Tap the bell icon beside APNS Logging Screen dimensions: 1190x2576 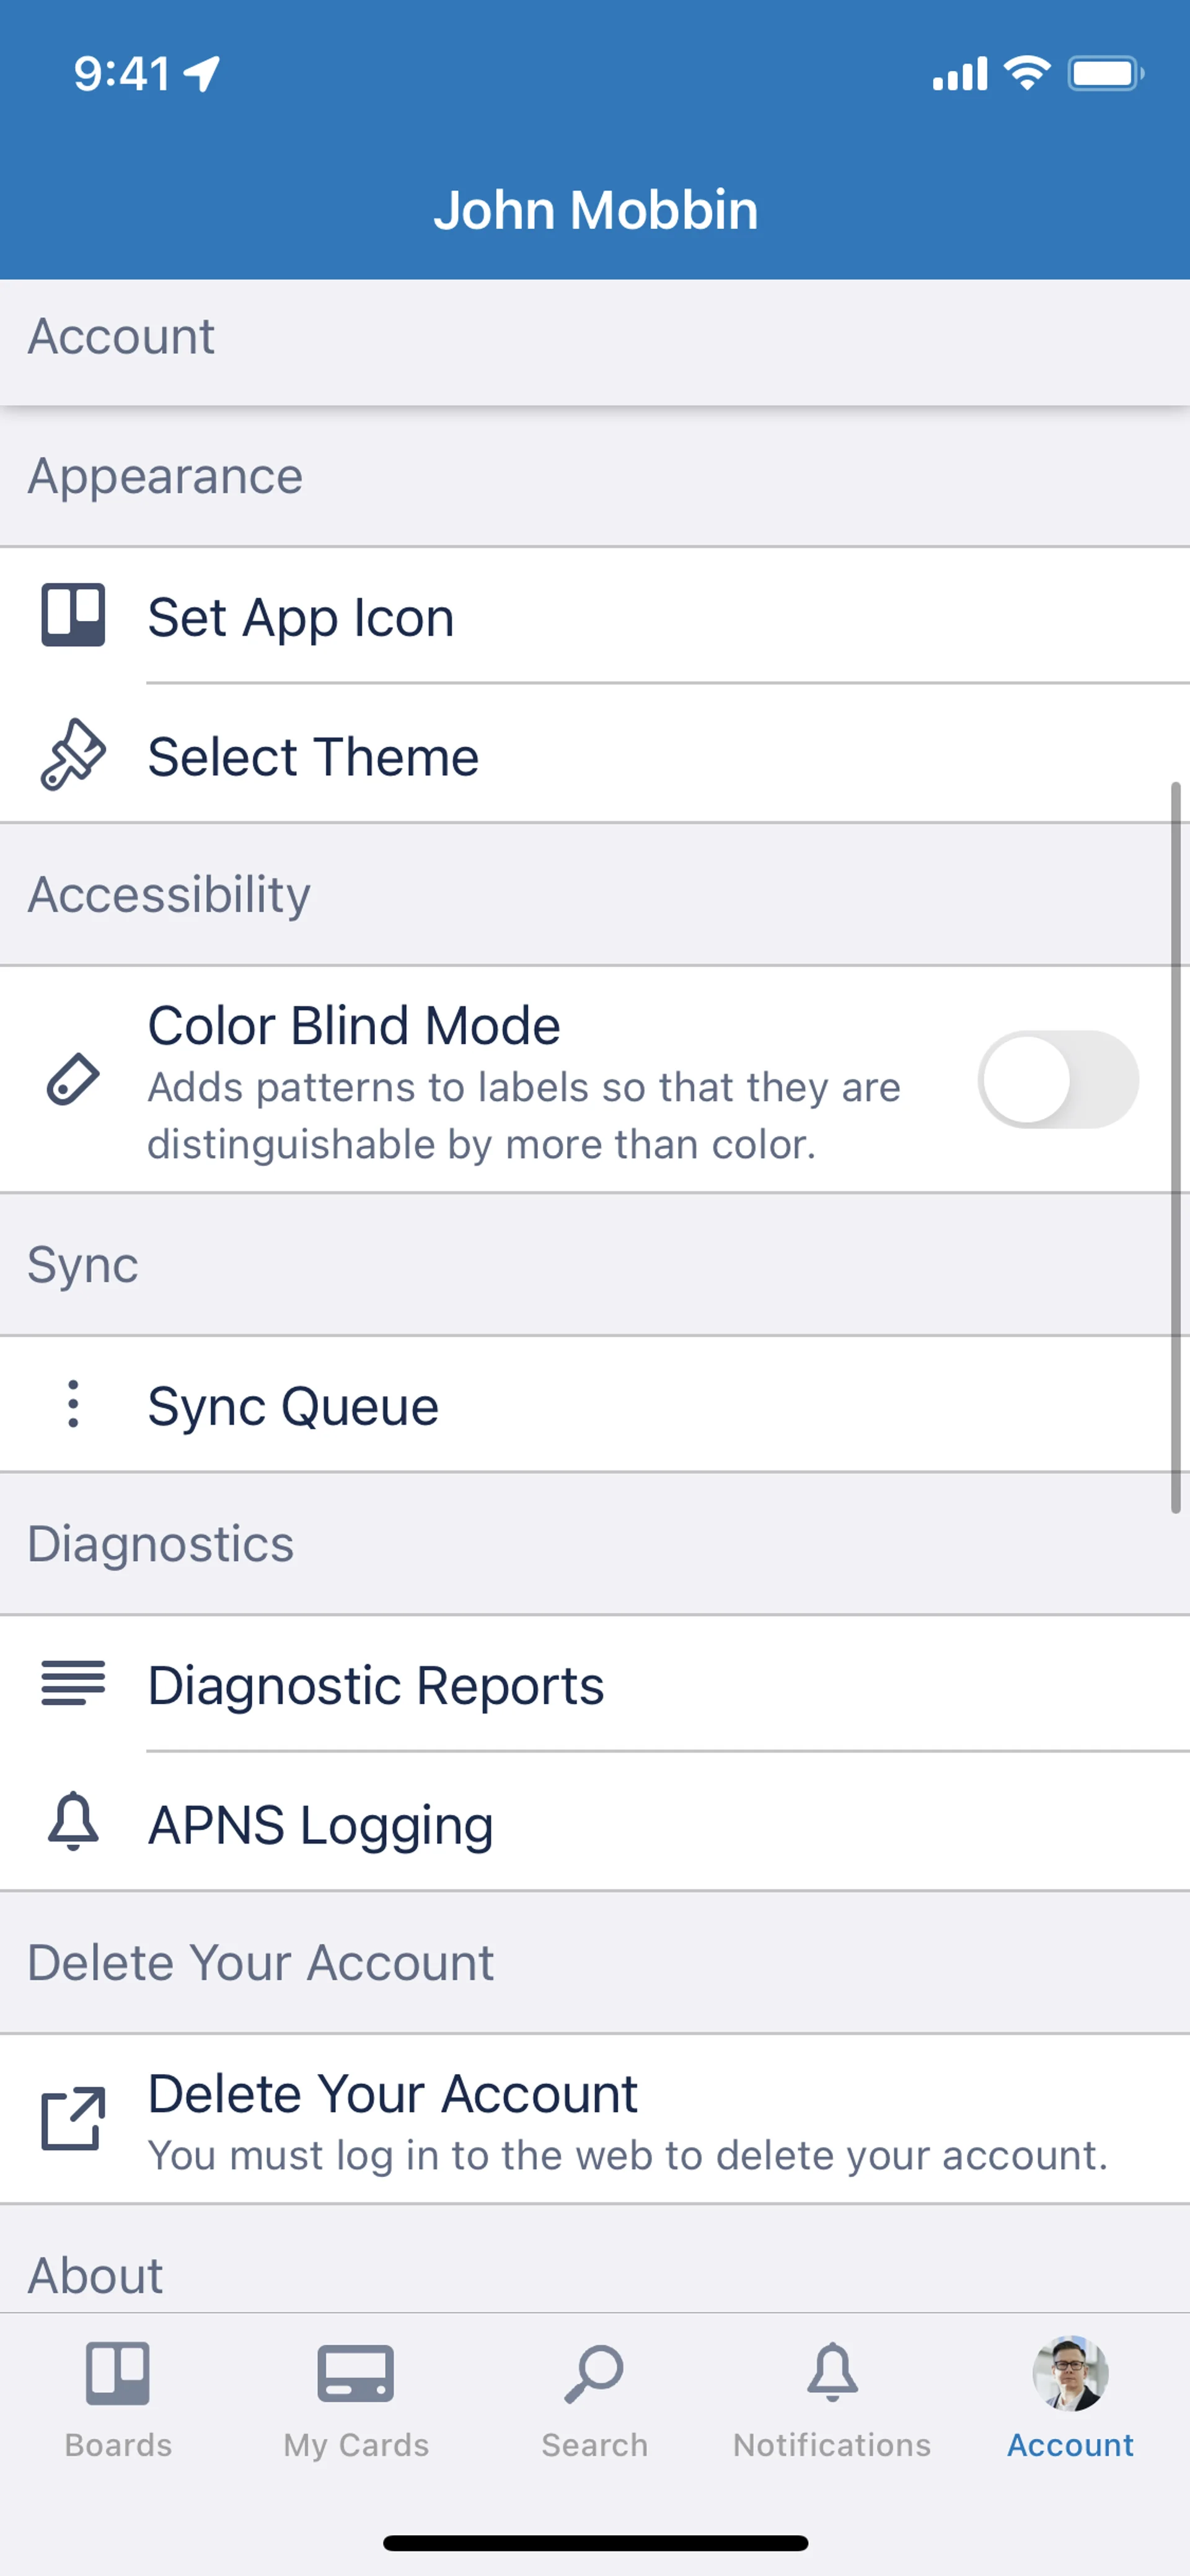pos(73,1822)
